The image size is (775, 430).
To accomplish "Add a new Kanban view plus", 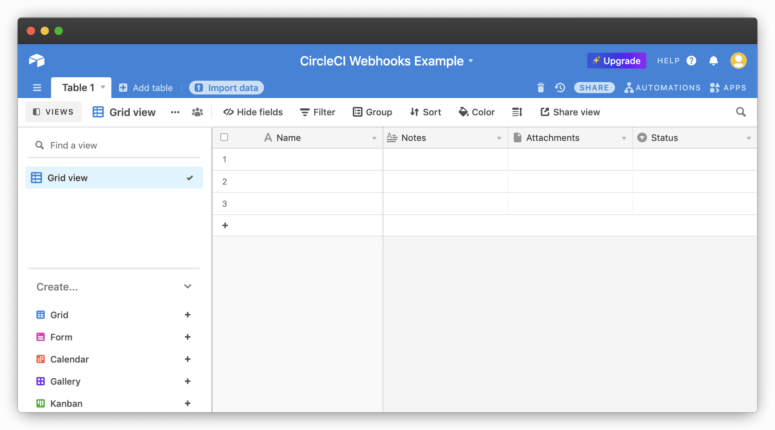I will 187,403.
